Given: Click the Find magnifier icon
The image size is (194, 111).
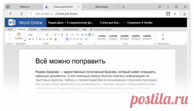Looking at the screenshot, I should [x=163, y=35].
